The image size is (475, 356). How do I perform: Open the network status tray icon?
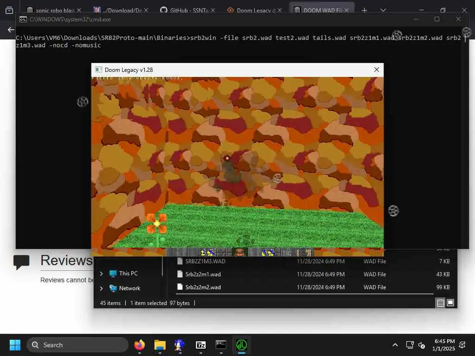410,345
